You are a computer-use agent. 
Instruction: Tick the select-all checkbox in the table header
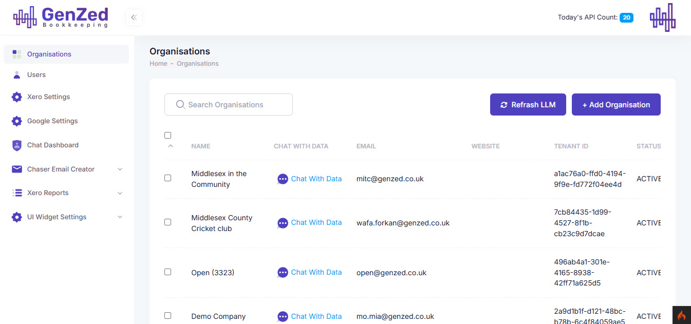click(x=167, y=136)
